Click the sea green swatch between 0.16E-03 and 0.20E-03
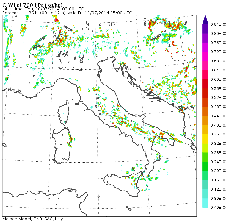 (x=205, y=176)
